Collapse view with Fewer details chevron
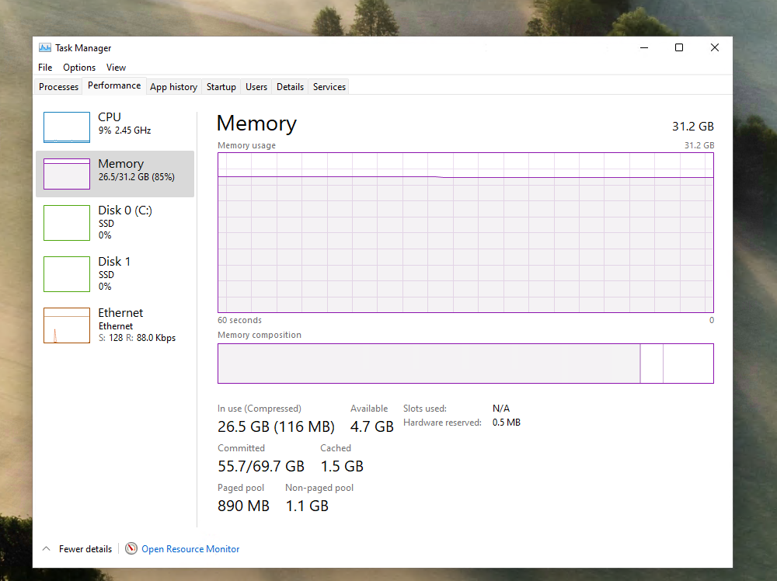This screenshot has height=581, width=777. (46, 549)
